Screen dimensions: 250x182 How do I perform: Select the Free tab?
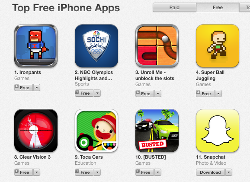click(x=218, y=7)
